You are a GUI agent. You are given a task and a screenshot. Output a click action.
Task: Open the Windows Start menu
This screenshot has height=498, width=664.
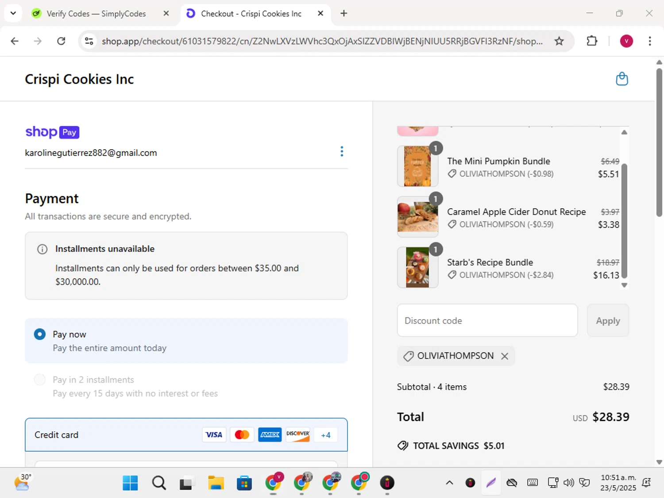coord(130,483)
